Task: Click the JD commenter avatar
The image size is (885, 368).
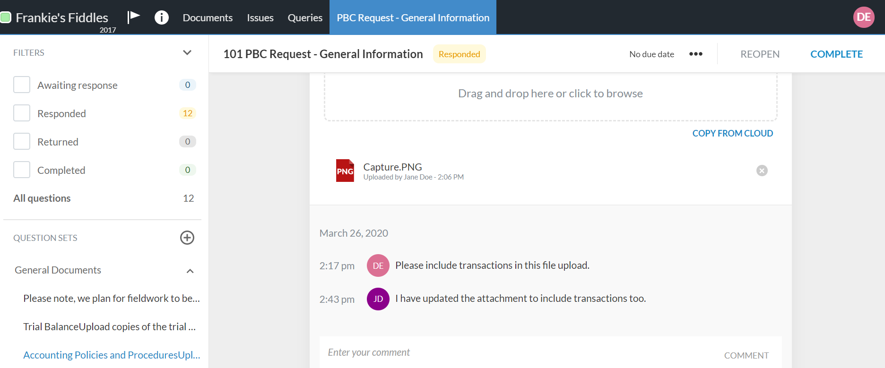Action: (x=378, y=299)
